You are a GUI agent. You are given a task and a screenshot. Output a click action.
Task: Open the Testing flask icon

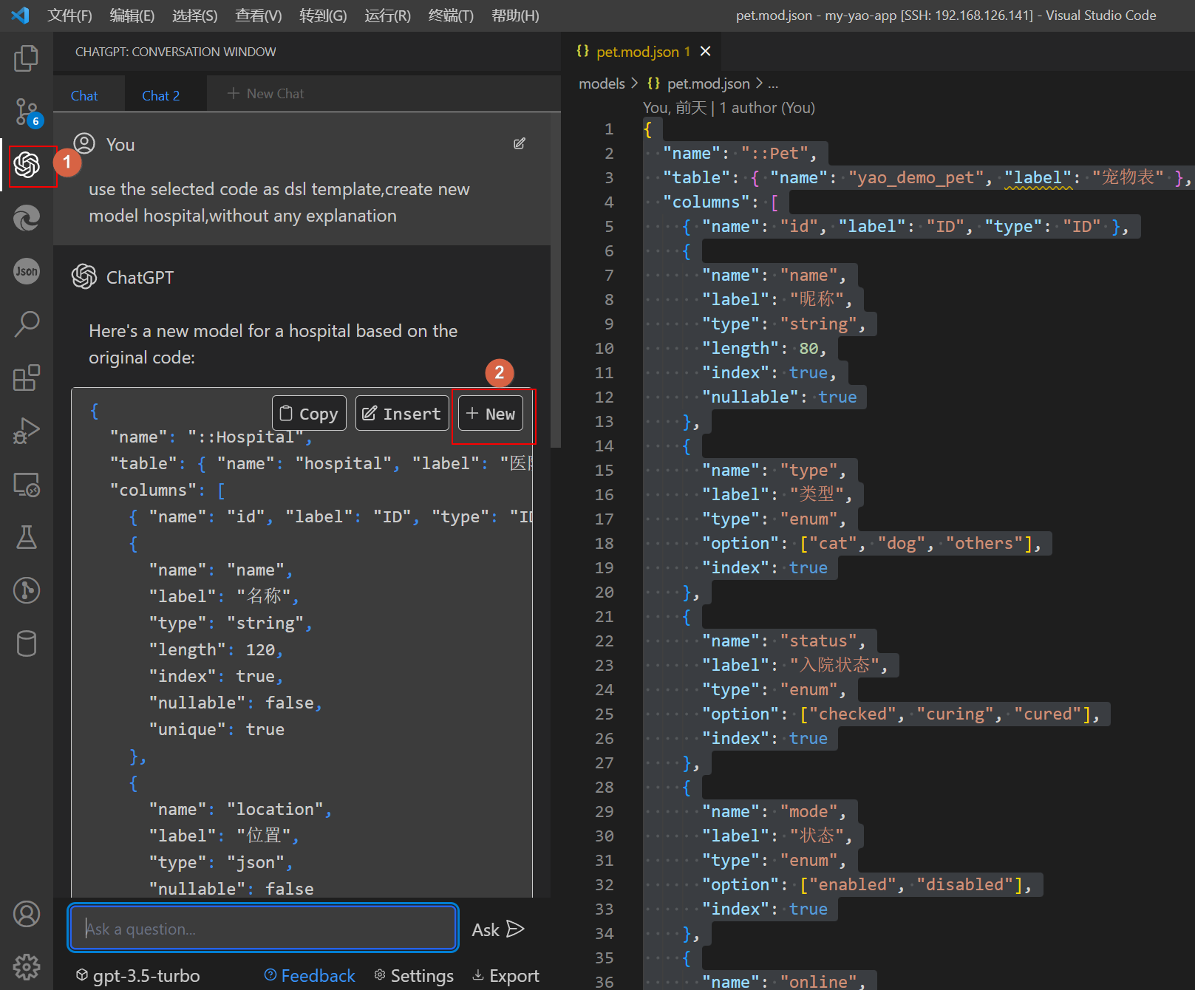click(x=27, y=537)
